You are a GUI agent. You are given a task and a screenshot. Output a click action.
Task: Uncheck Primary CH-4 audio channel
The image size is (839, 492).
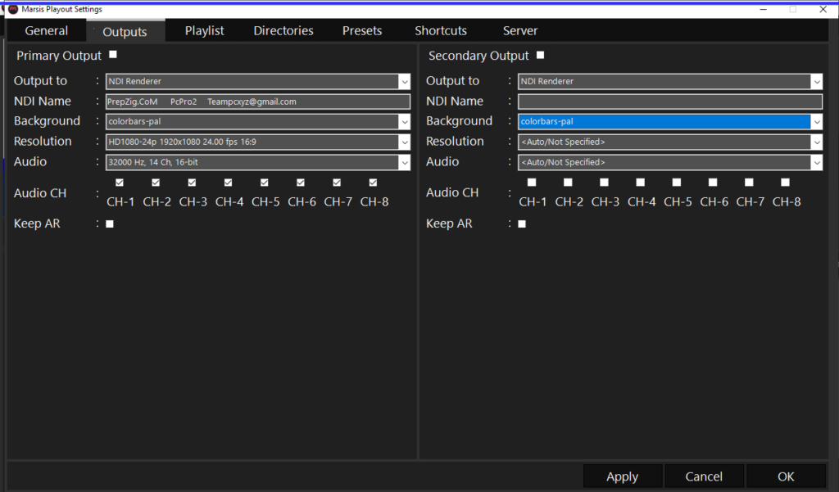click(228, 183)
